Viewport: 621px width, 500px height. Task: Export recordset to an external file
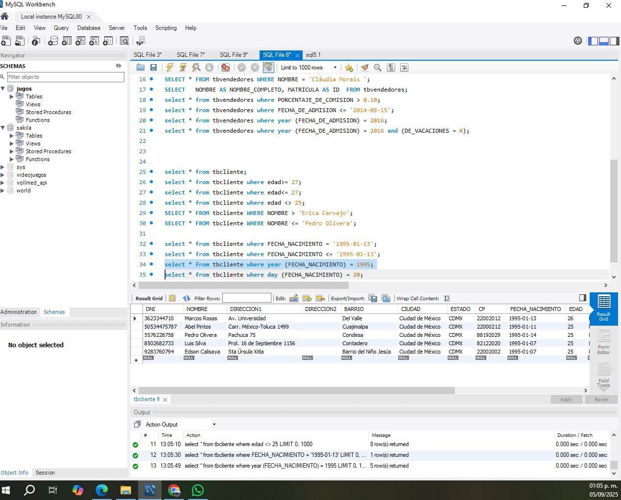[373, 298]
